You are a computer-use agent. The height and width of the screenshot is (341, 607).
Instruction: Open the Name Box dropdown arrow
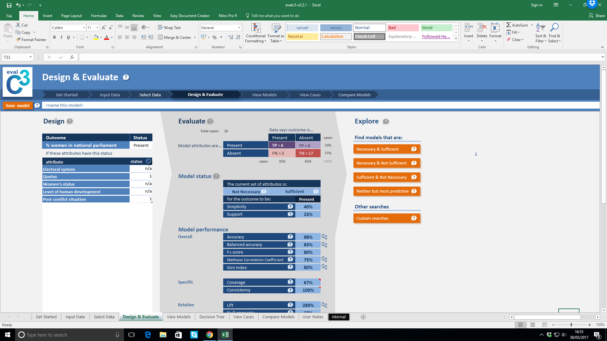[x=30, y=57]
